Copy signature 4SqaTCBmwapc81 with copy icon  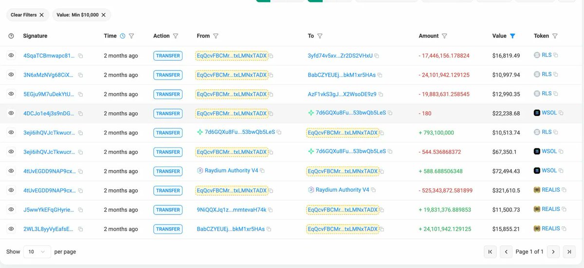click(x=80, y=56)
